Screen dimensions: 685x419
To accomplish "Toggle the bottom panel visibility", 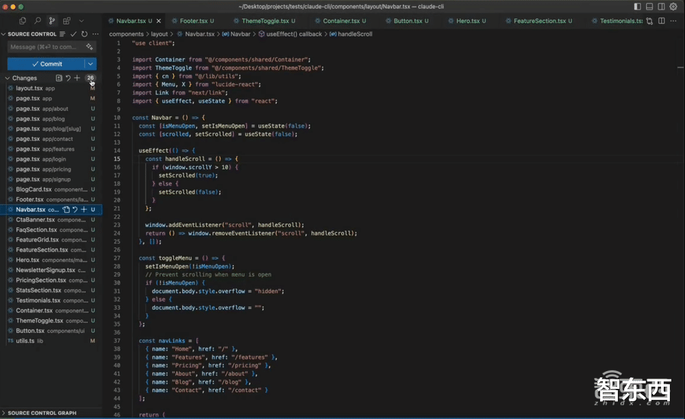I will tap(649, 6).
